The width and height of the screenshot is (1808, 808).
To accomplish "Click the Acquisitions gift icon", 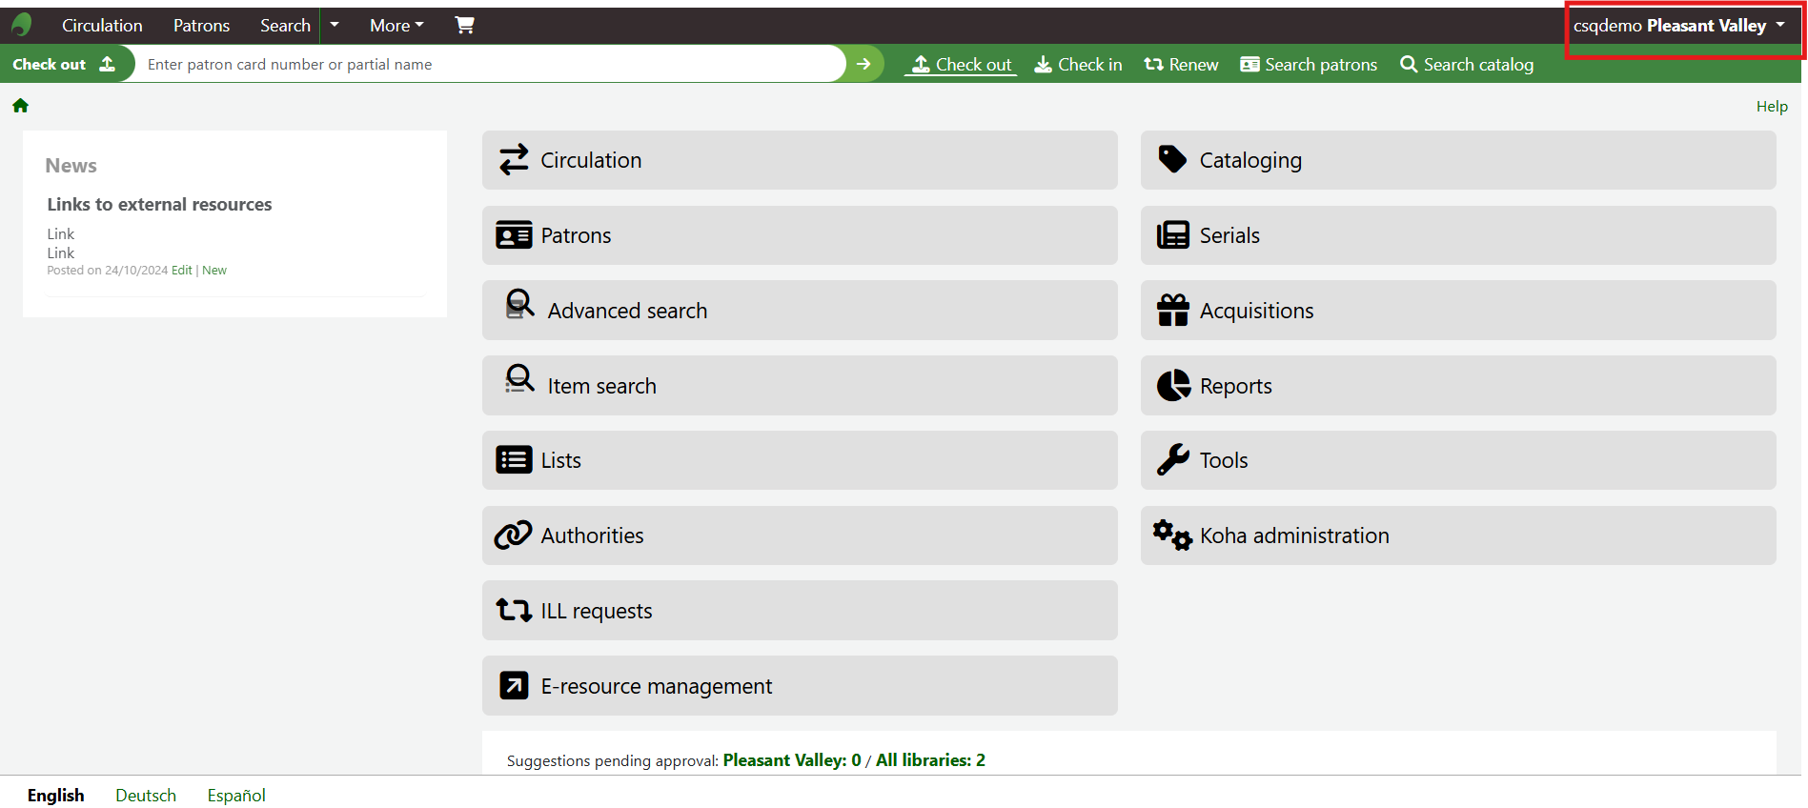I will click(1173, 310).
